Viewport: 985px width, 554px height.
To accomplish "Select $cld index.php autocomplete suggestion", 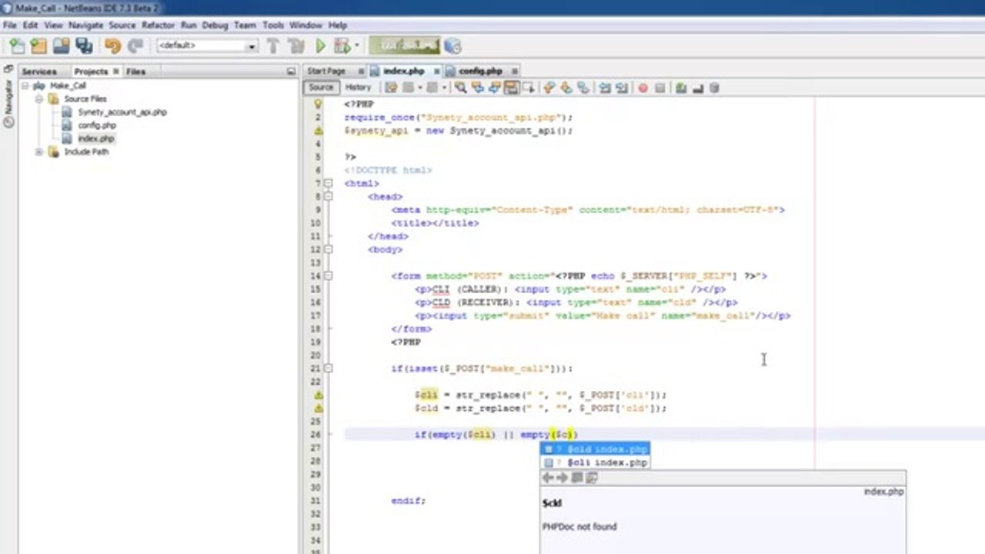I will coord(595,449).
